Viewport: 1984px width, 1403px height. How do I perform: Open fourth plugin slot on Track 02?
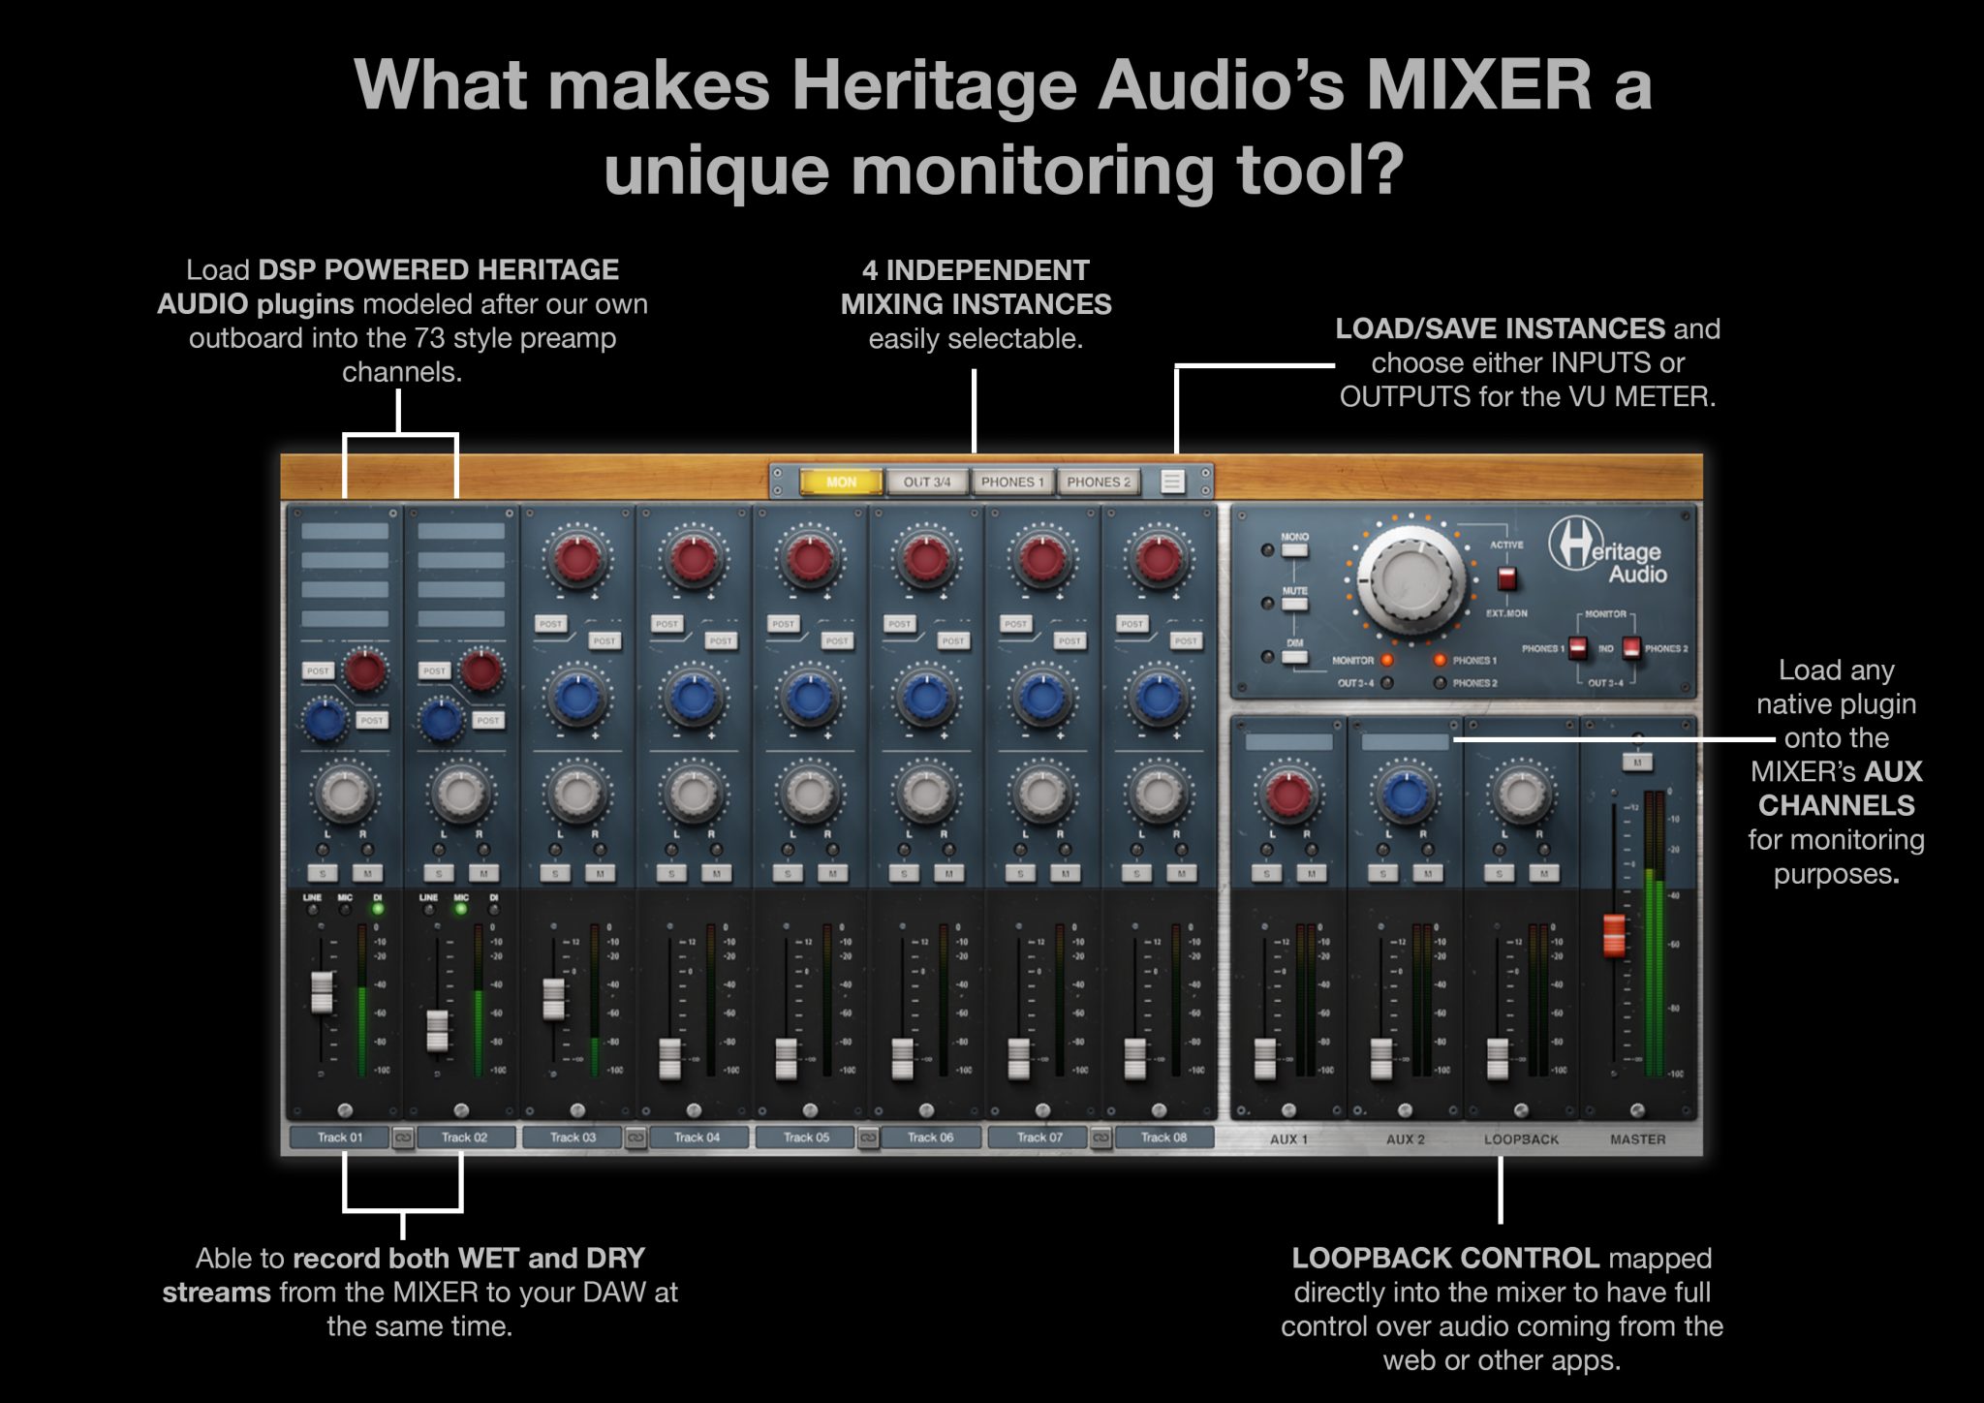click(461, 618)
